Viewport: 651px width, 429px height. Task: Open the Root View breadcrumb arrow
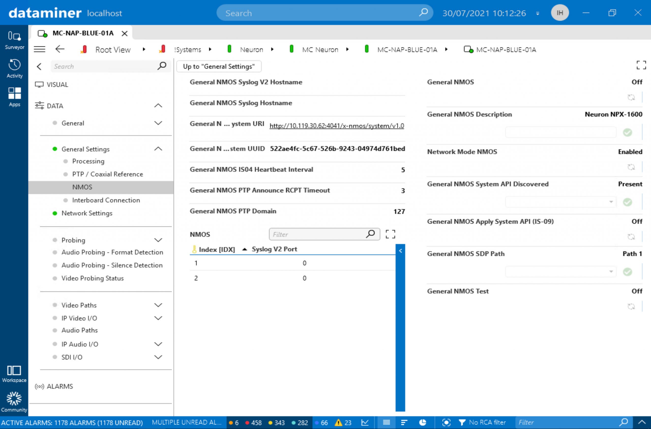coord(144,50)
